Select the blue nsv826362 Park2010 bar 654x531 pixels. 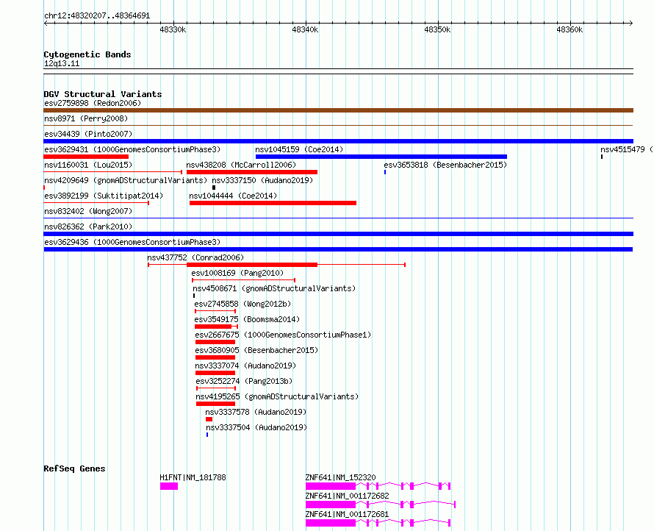click(338, 234)
